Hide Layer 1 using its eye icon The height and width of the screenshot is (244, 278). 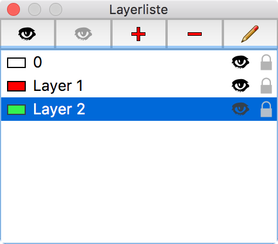click(x=240, y=86)
